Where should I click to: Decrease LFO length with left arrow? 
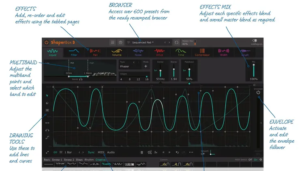(79, 152)
